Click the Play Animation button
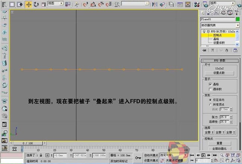Image resolution: width=242 pixels, height=164 pixels. [203, 155]
